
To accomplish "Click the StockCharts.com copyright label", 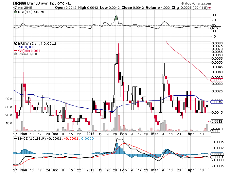I will (196, 3).
